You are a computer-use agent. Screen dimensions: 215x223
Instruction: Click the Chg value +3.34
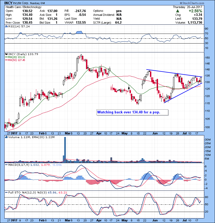pos(198,15)
